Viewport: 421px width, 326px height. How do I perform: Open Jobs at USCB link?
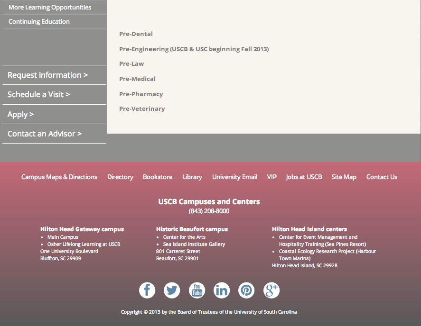(304, 177)
